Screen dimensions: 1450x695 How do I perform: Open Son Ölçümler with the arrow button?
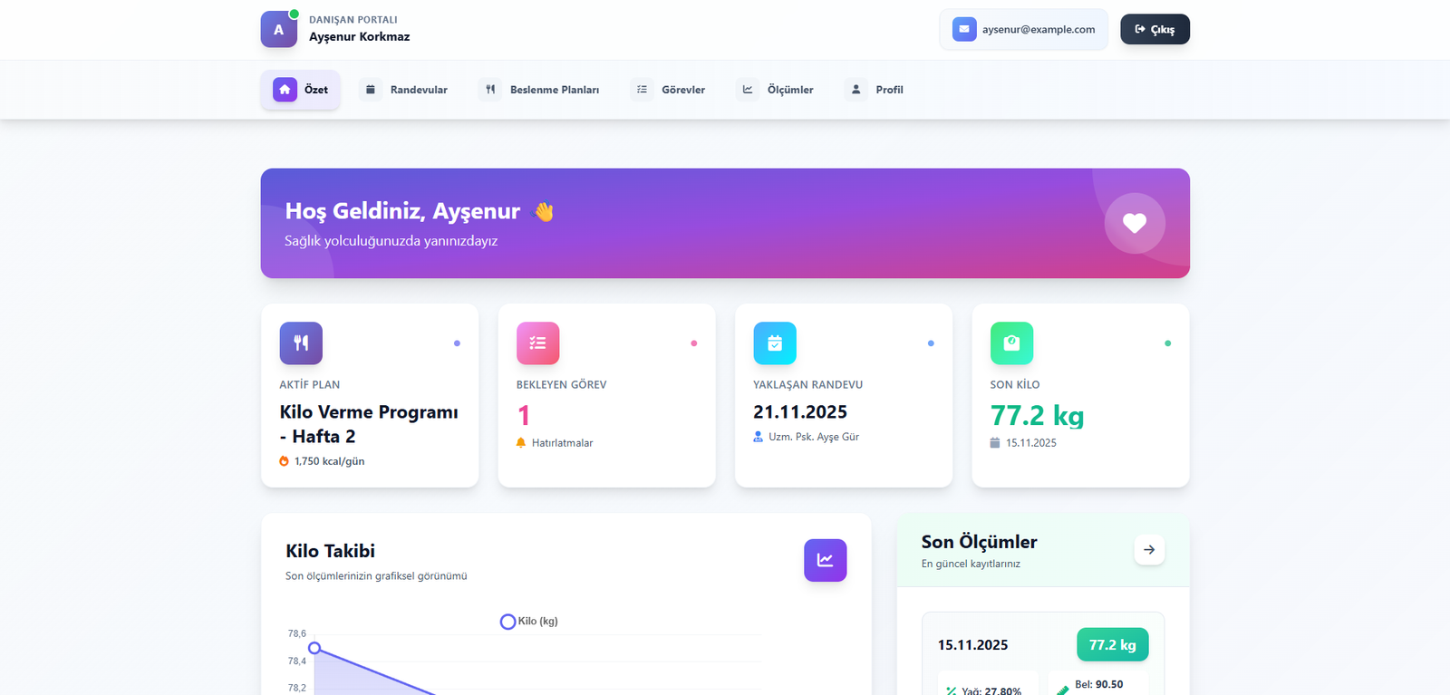tap(1149, 550)
